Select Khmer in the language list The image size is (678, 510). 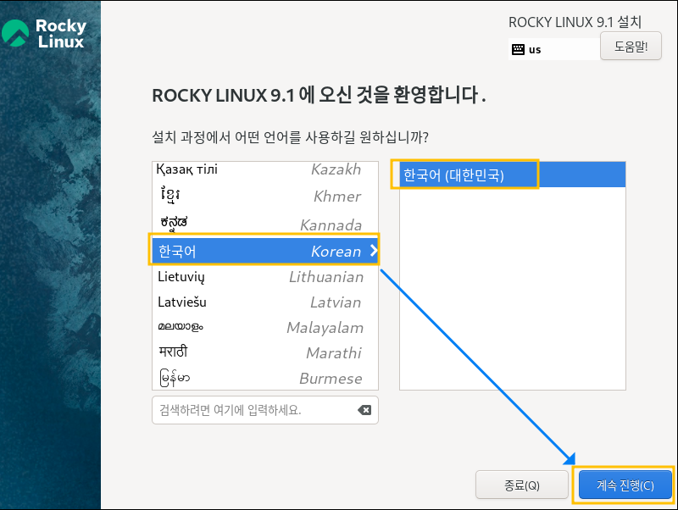pos(265,196)
